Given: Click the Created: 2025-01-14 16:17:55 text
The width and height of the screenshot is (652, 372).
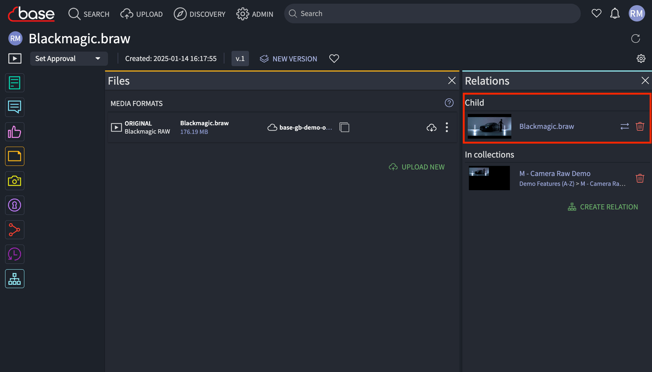Looking at the screenshot, I should [171, 58].
